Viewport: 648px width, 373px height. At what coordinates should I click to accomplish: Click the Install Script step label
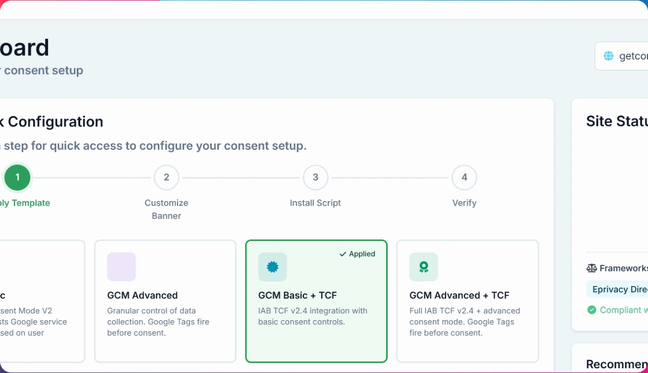(x=315, y=203)
